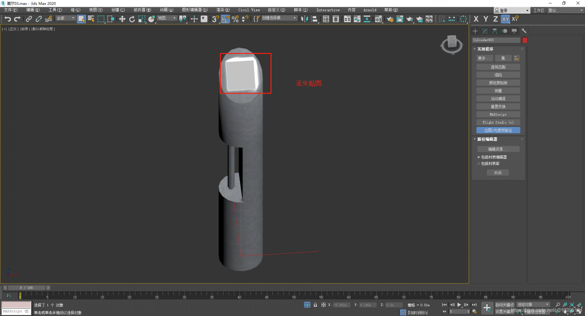The height and width of the screenshot is (316, 585).
Task: Click the Link selection icon
Action: [29, 19]
